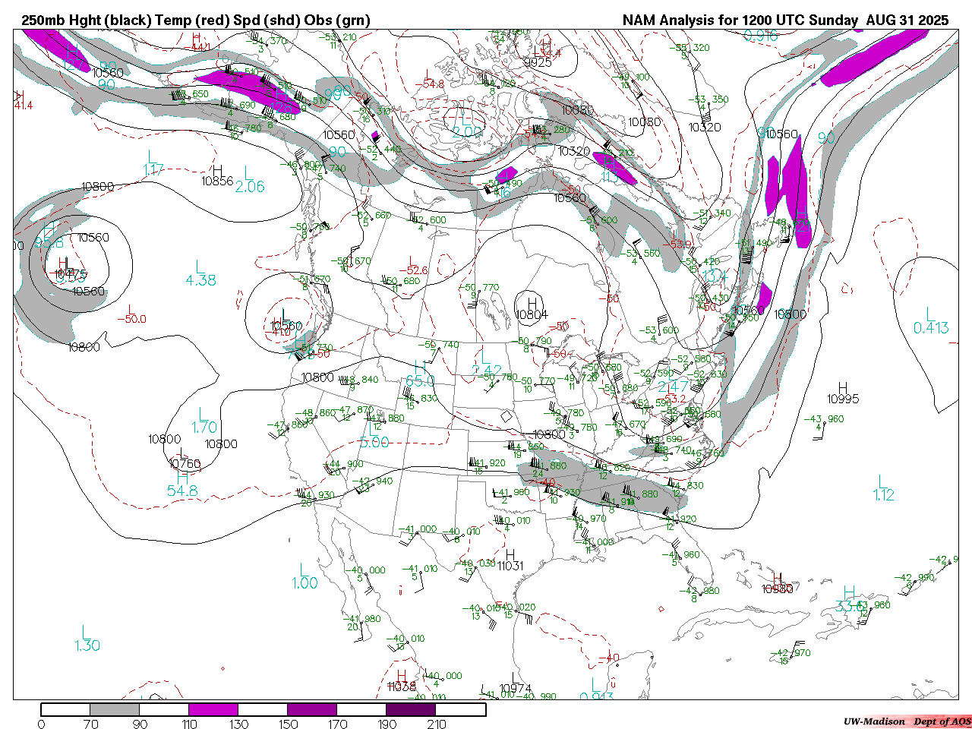
Task: Select the gray 70–90 legend swatch
Action: 115,709
